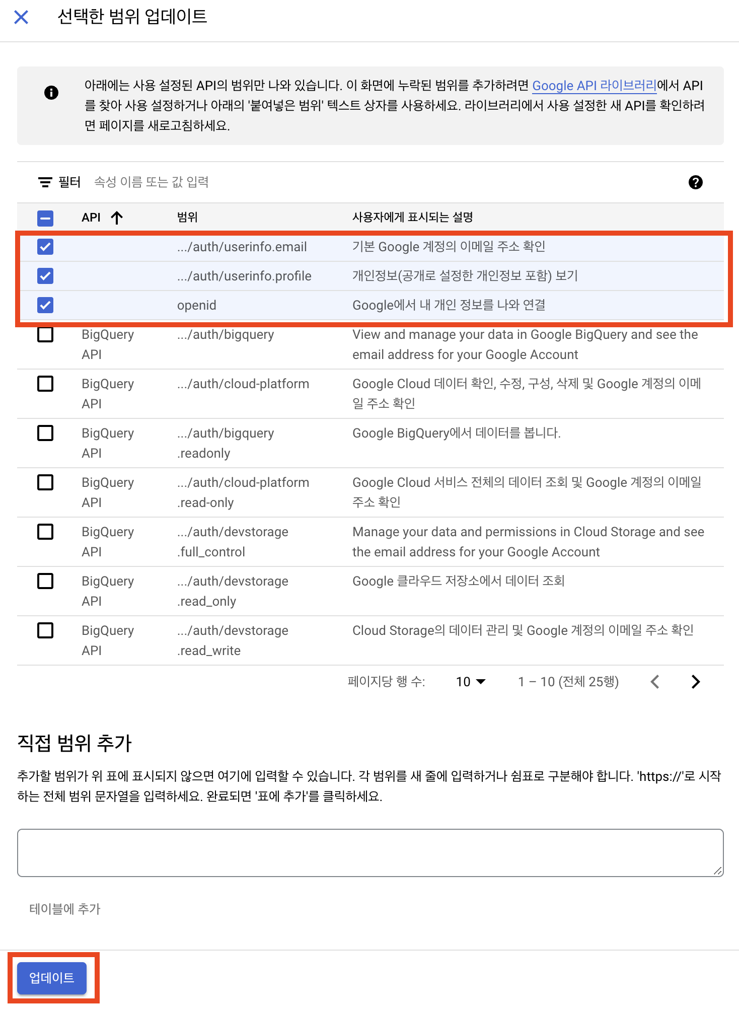Sort by API column arrow icon
739x1010 pixels.
click(117, 218)
